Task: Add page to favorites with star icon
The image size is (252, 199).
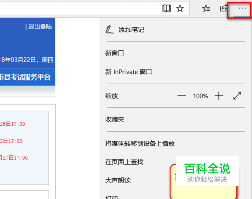Action: pyautogui.click(x=180, y=8)
